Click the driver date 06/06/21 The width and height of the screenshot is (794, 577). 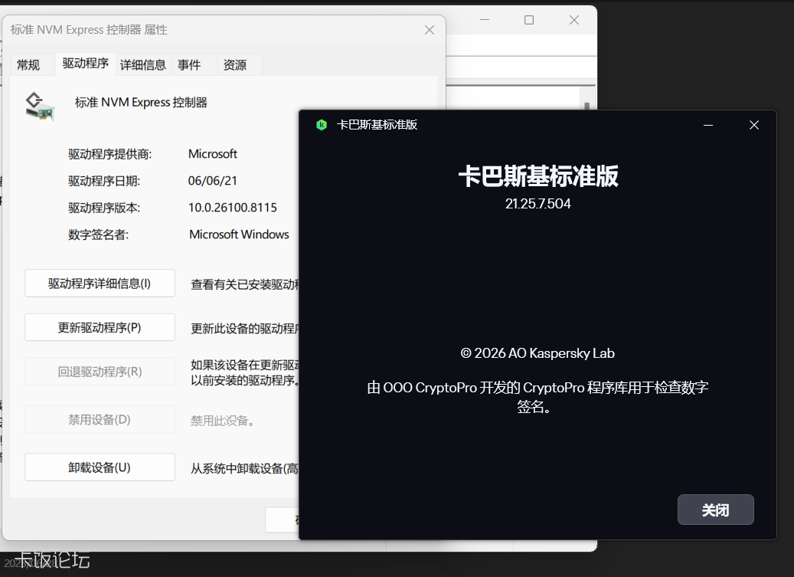tap(213, 181)
